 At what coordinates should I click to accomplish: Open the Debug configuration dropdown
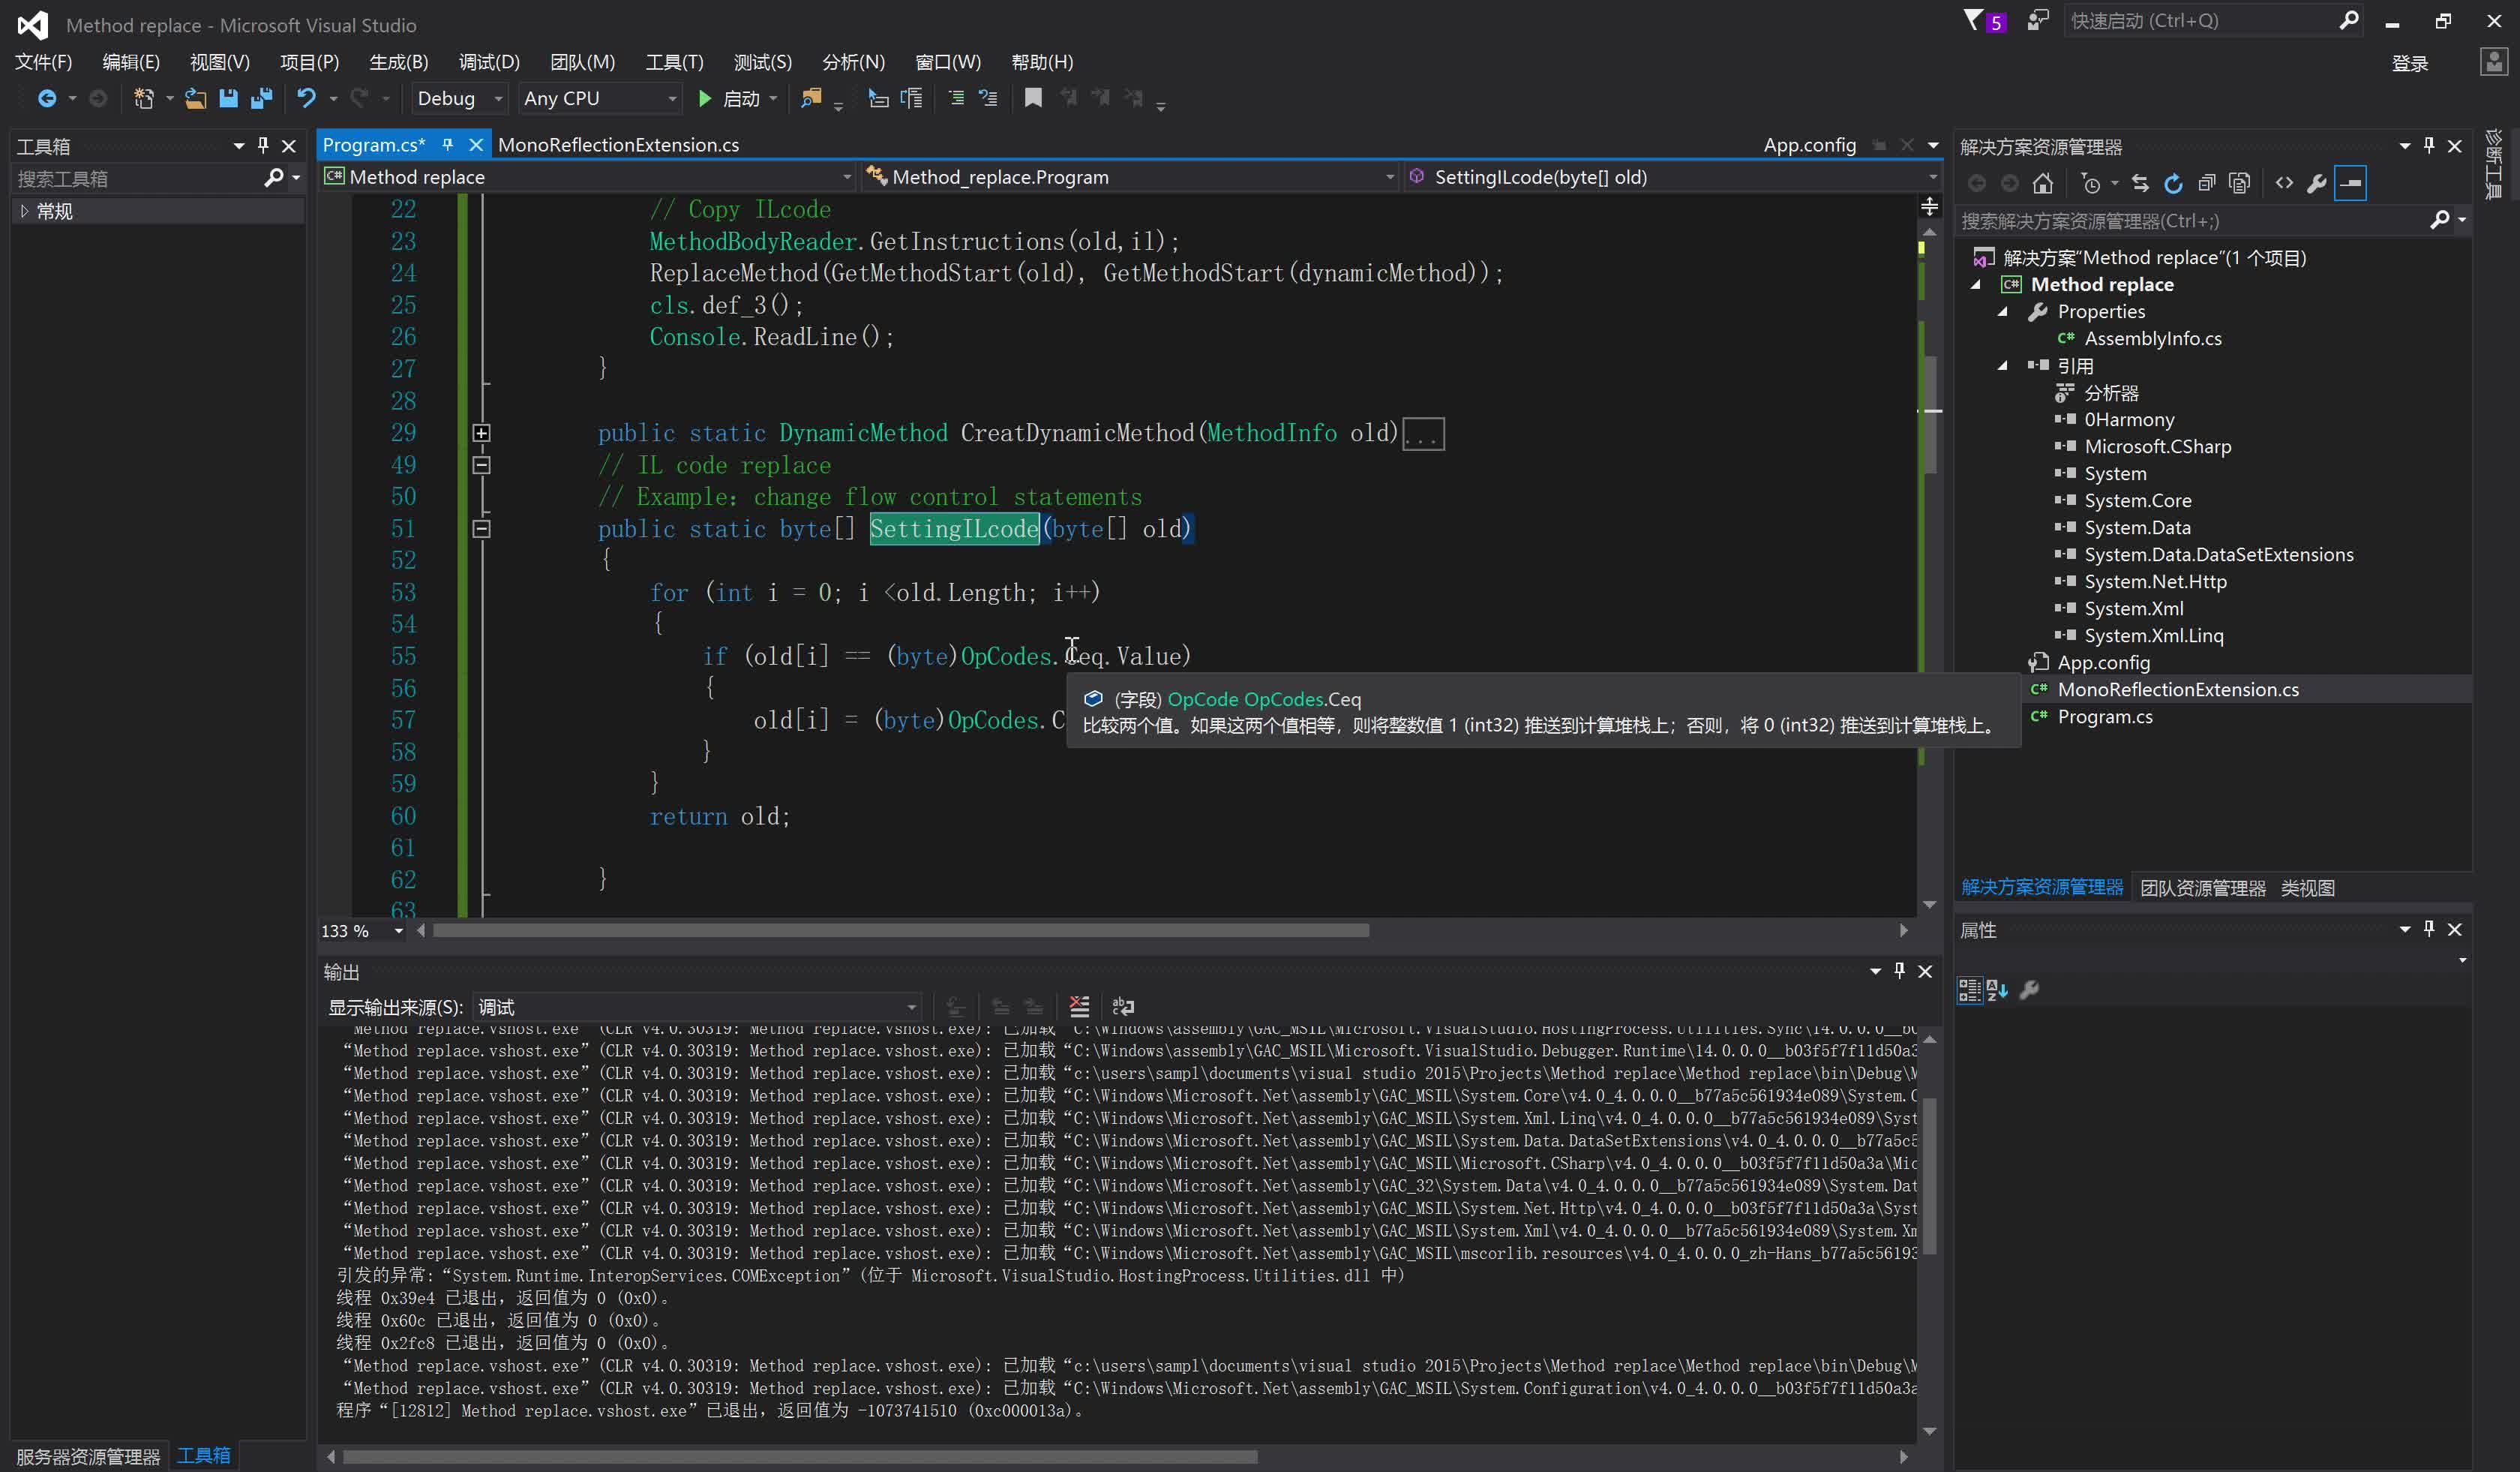tap(459, 98)
